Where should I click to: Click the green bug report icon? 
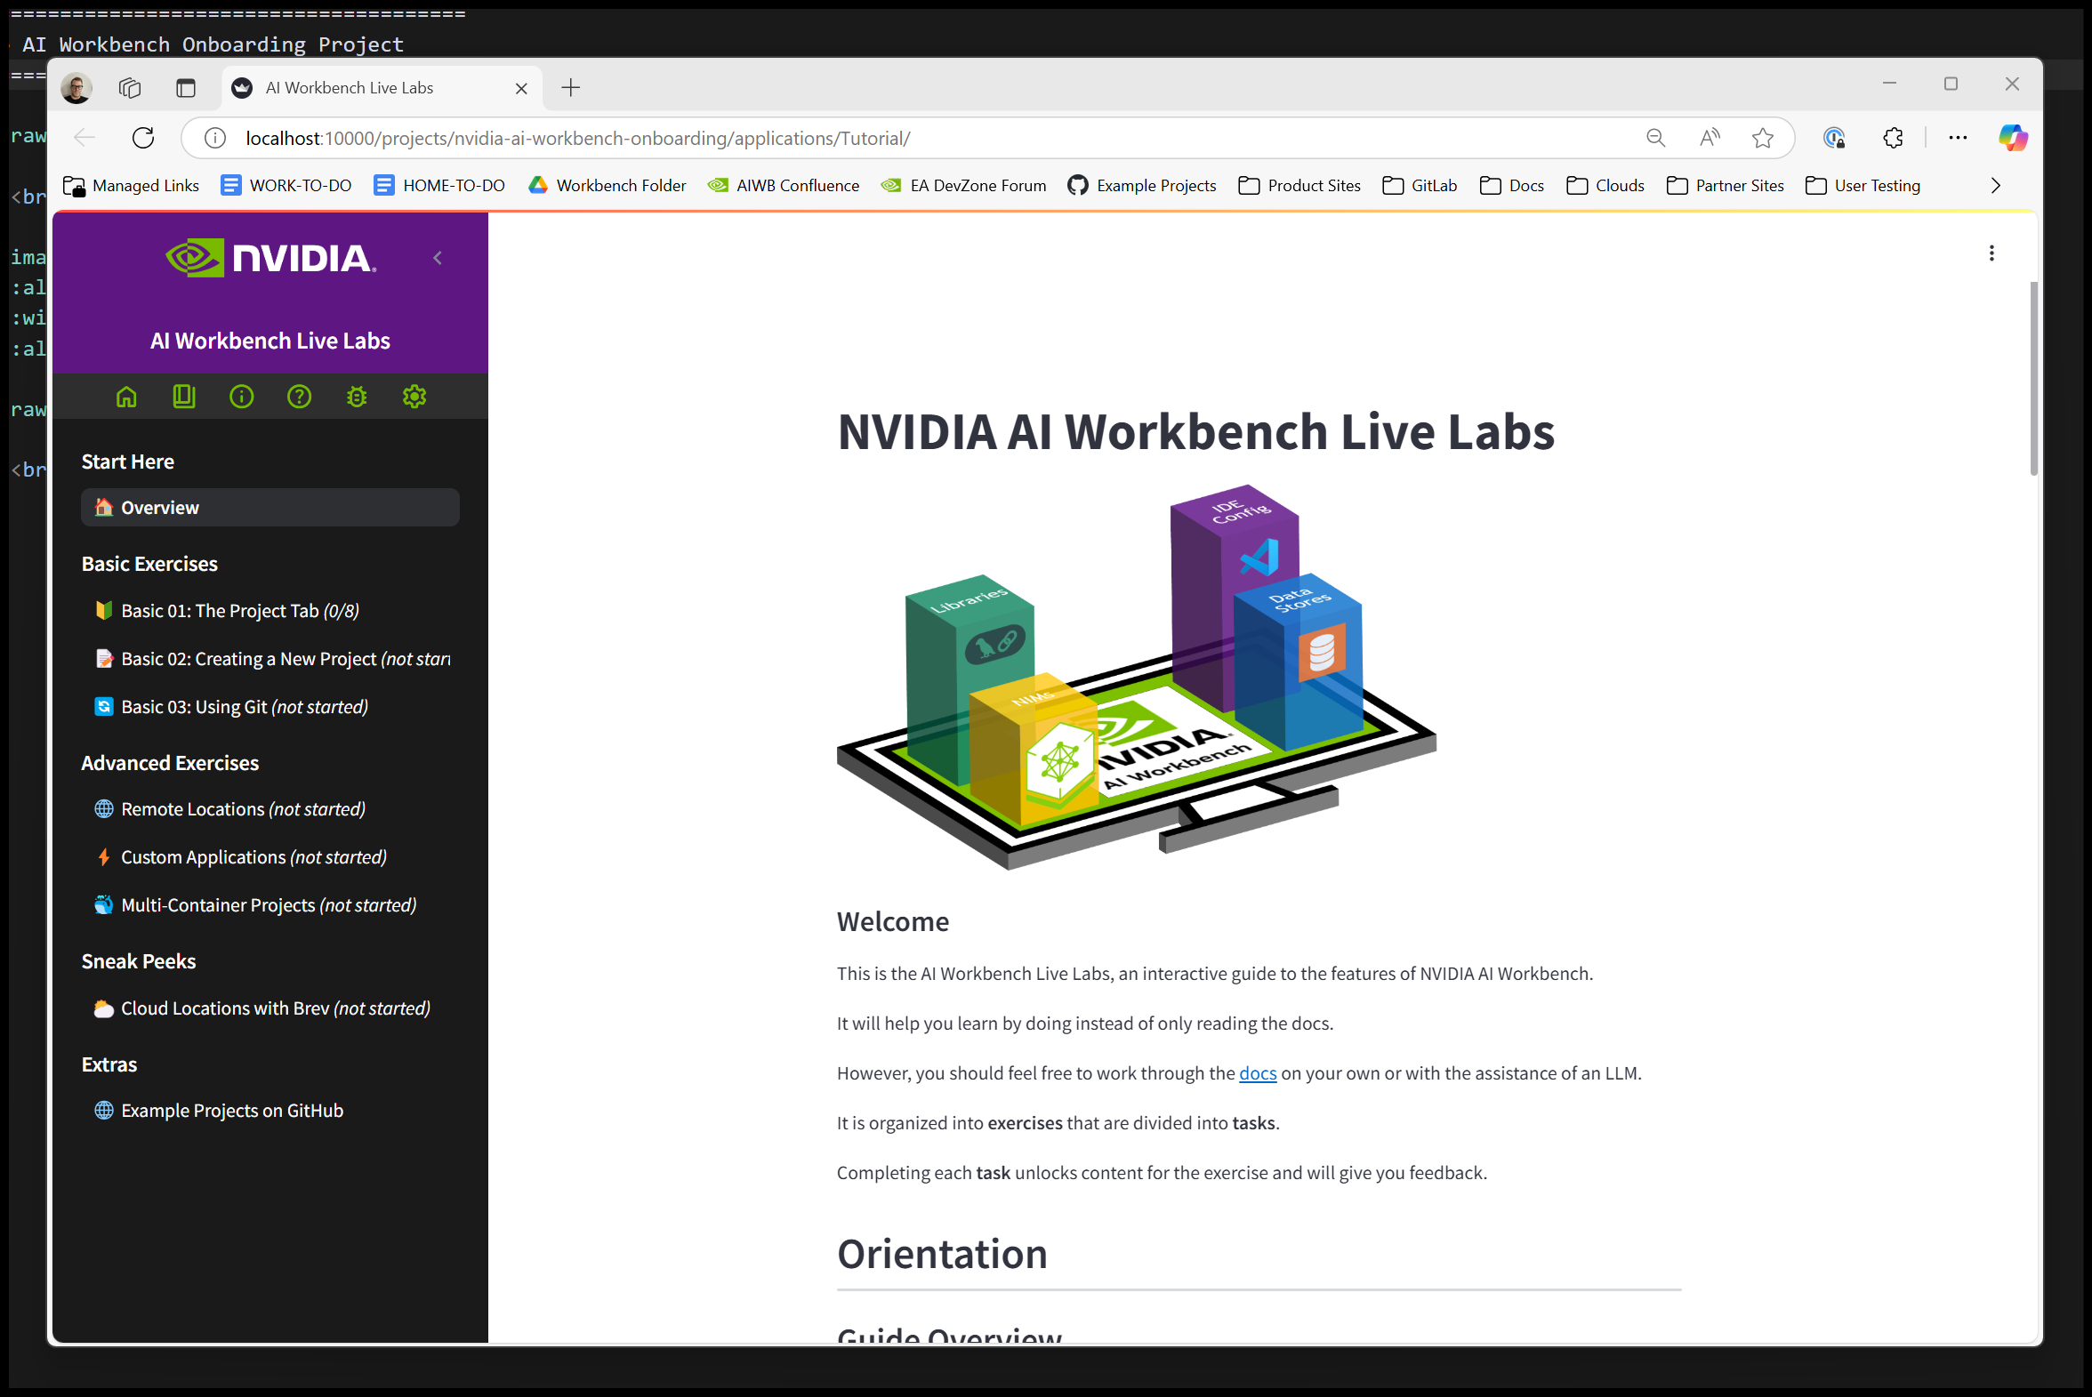pyautogui.click(x=357, y=397)
